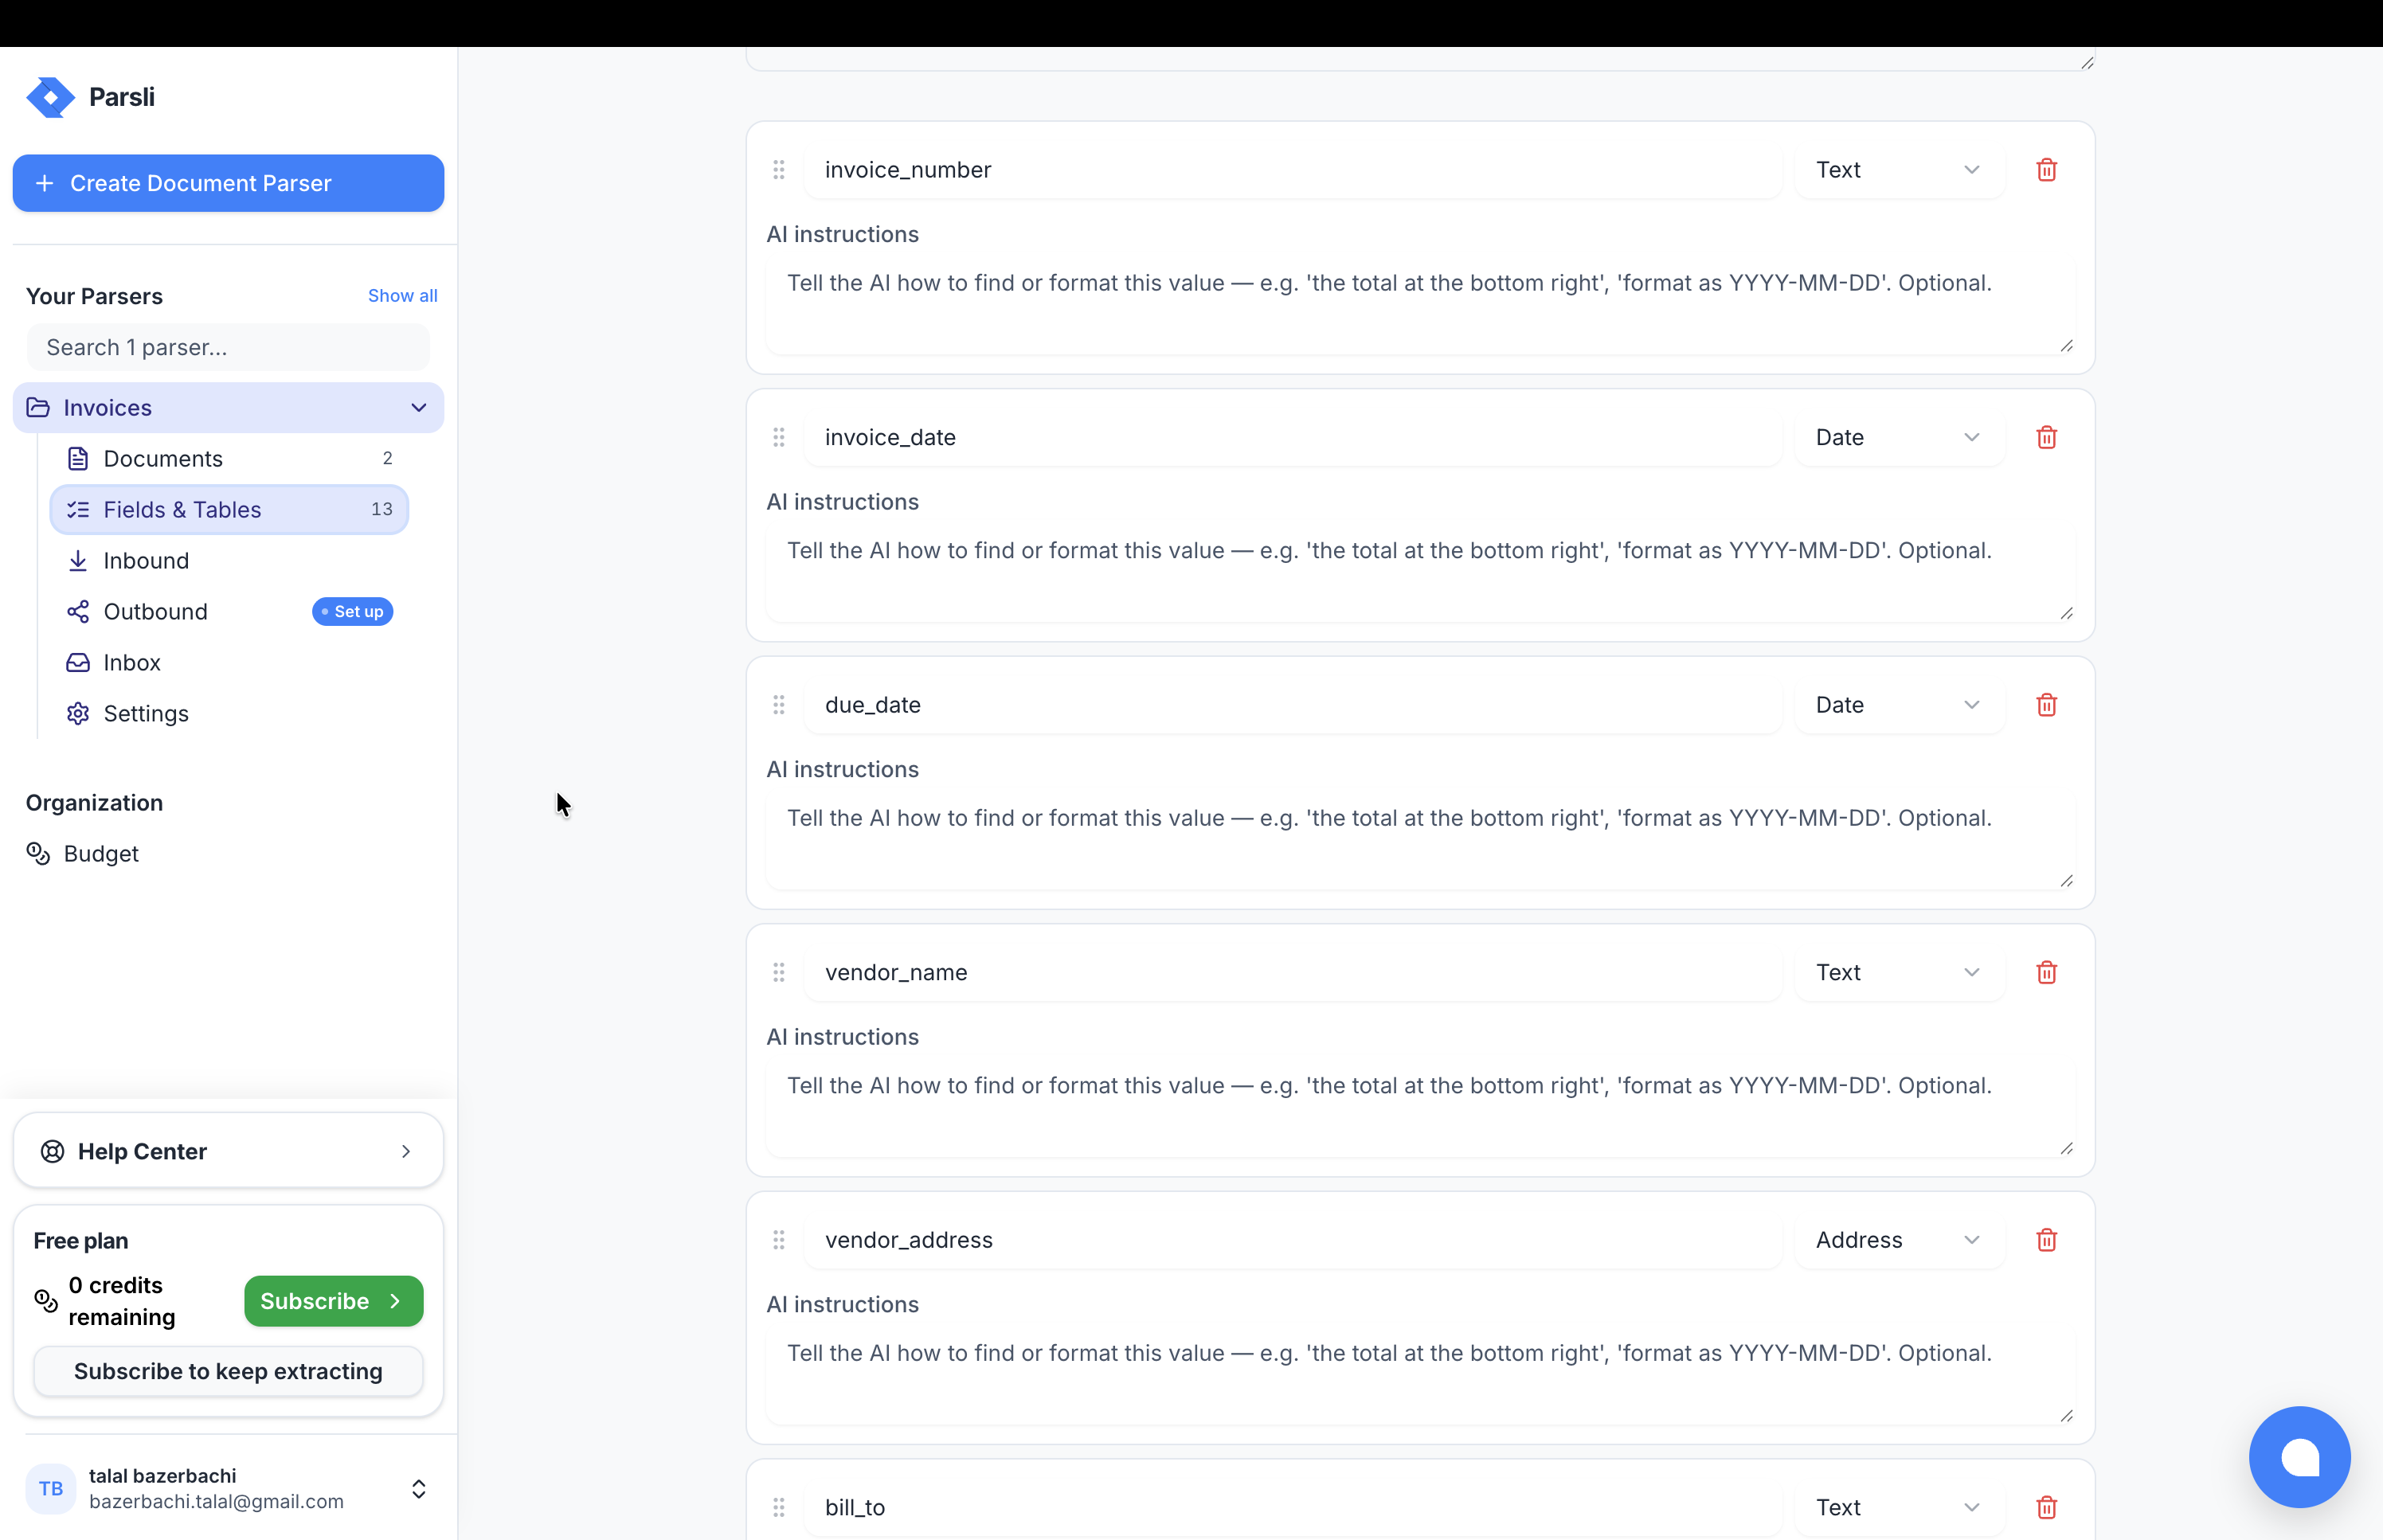Screen dimensions: 2383x1540
Task: Delete the vendor_address field
Action: point(2046,1240)
